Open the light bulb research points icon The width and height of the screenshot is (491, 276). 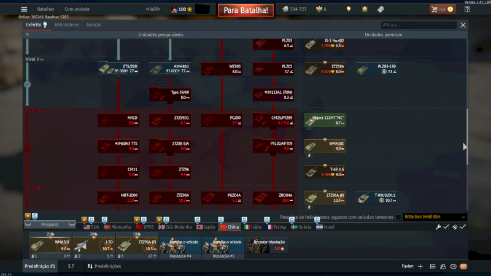(x=349, y=9)
